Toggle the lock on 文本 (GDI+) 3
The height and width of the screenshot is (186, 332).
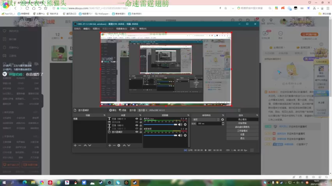pos(141,119)
